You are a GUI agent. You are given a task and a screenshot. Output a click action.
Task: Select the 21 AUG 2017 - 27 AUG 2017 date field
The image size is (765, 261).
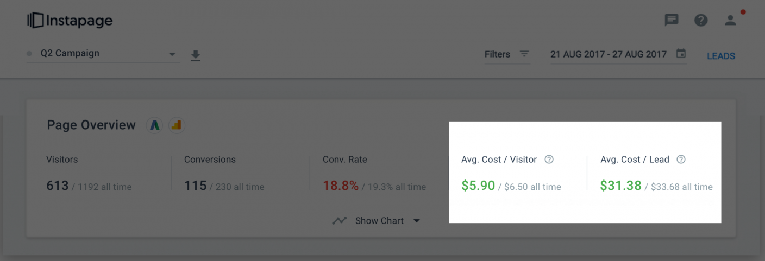pos(618,54)
